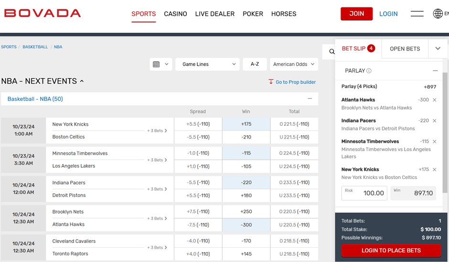Deselect New York Knicks +175 moneyline
The width and height of the screenshot is (449, 262).
[246, 124]
